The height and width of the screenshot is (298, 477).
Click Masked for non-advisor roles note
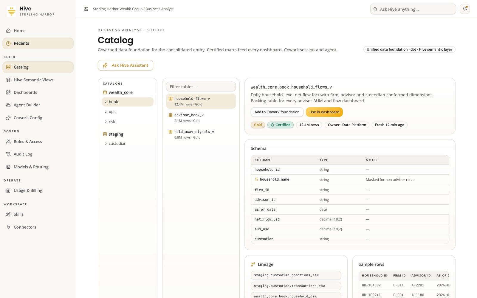click(390, 180)
